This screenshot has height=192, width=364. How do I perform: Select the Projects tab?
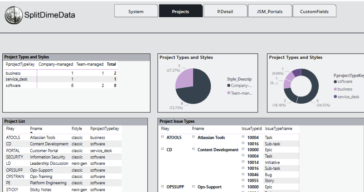point(180,12)
